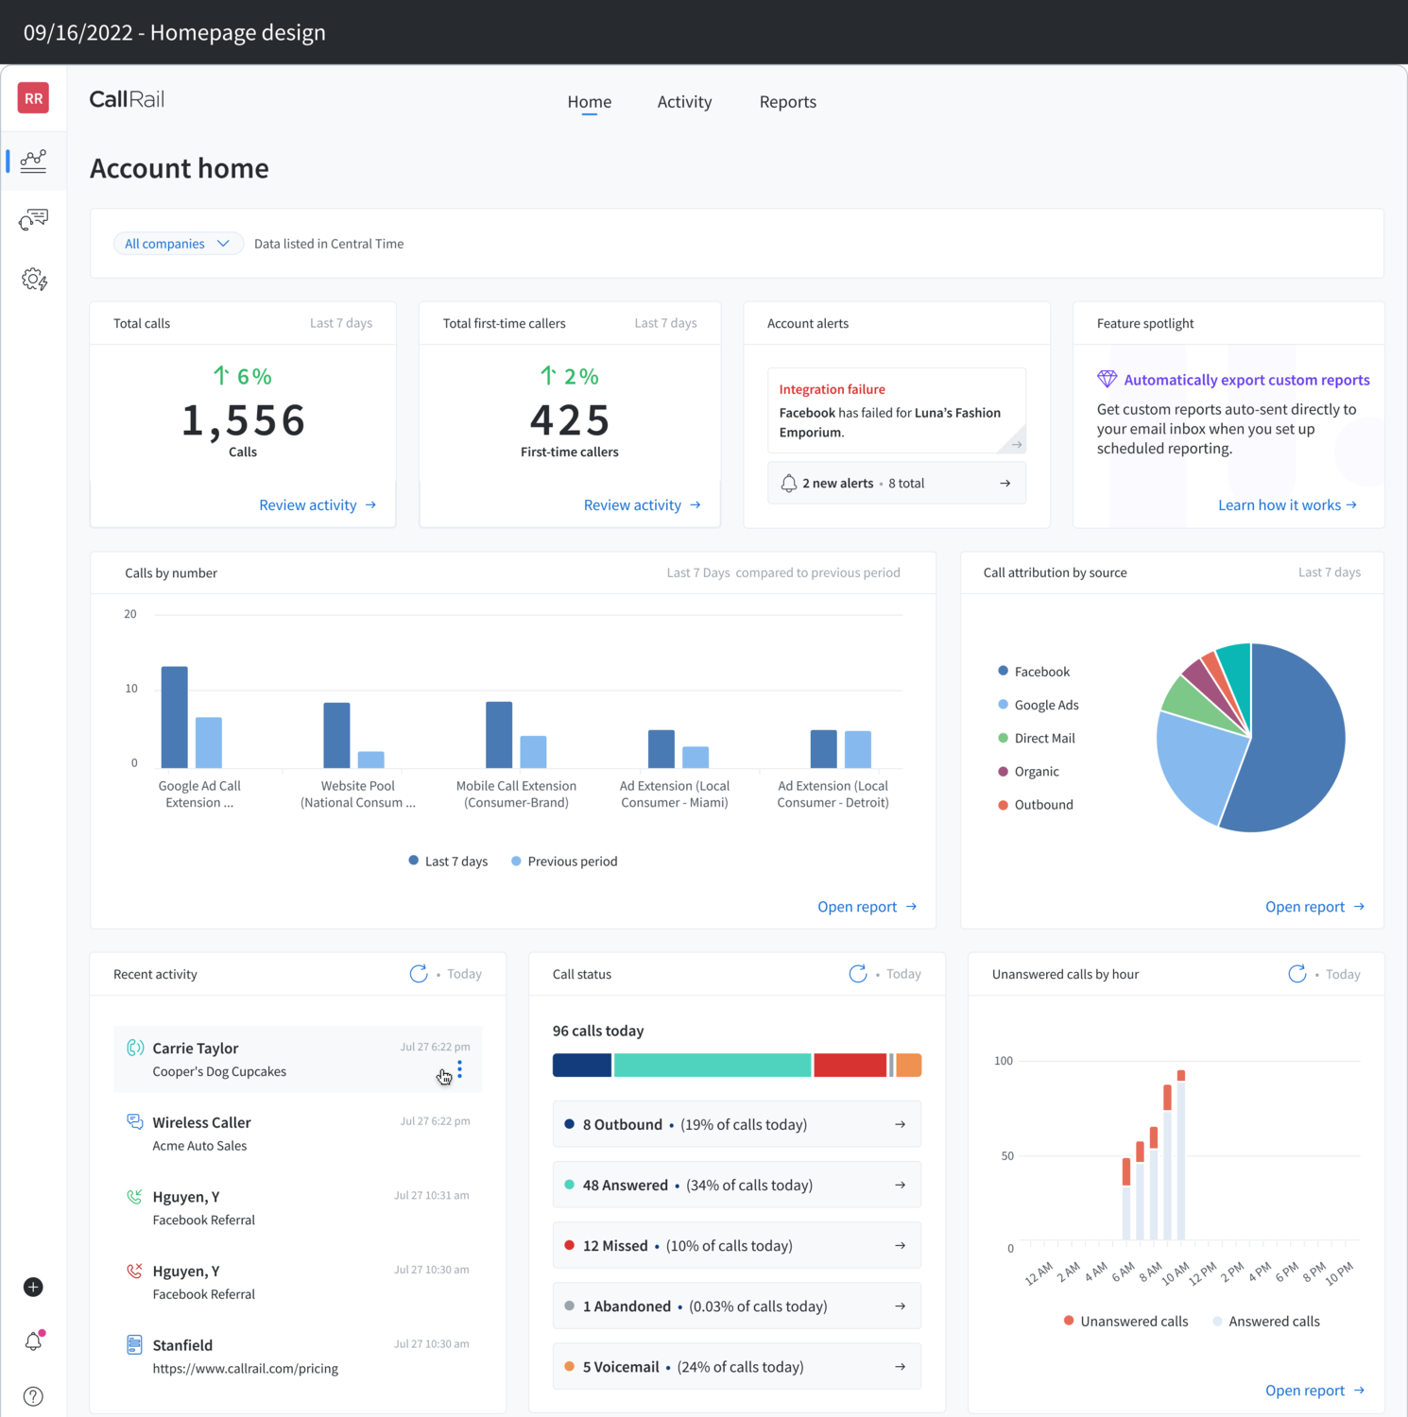
Task: Open the Conversations panel from the sidebar
Action: pyautogui.click(x=33, y=219)
